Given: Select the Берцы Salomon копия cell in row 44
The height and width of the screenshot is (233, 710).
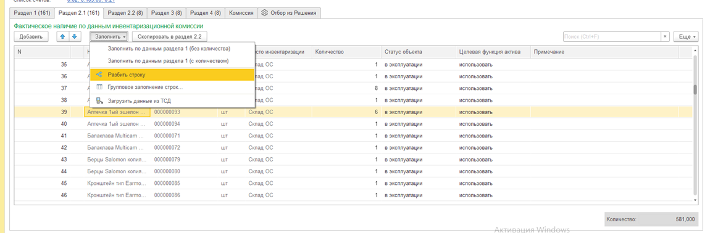Looking at the screenshot, I should point(117,171).
